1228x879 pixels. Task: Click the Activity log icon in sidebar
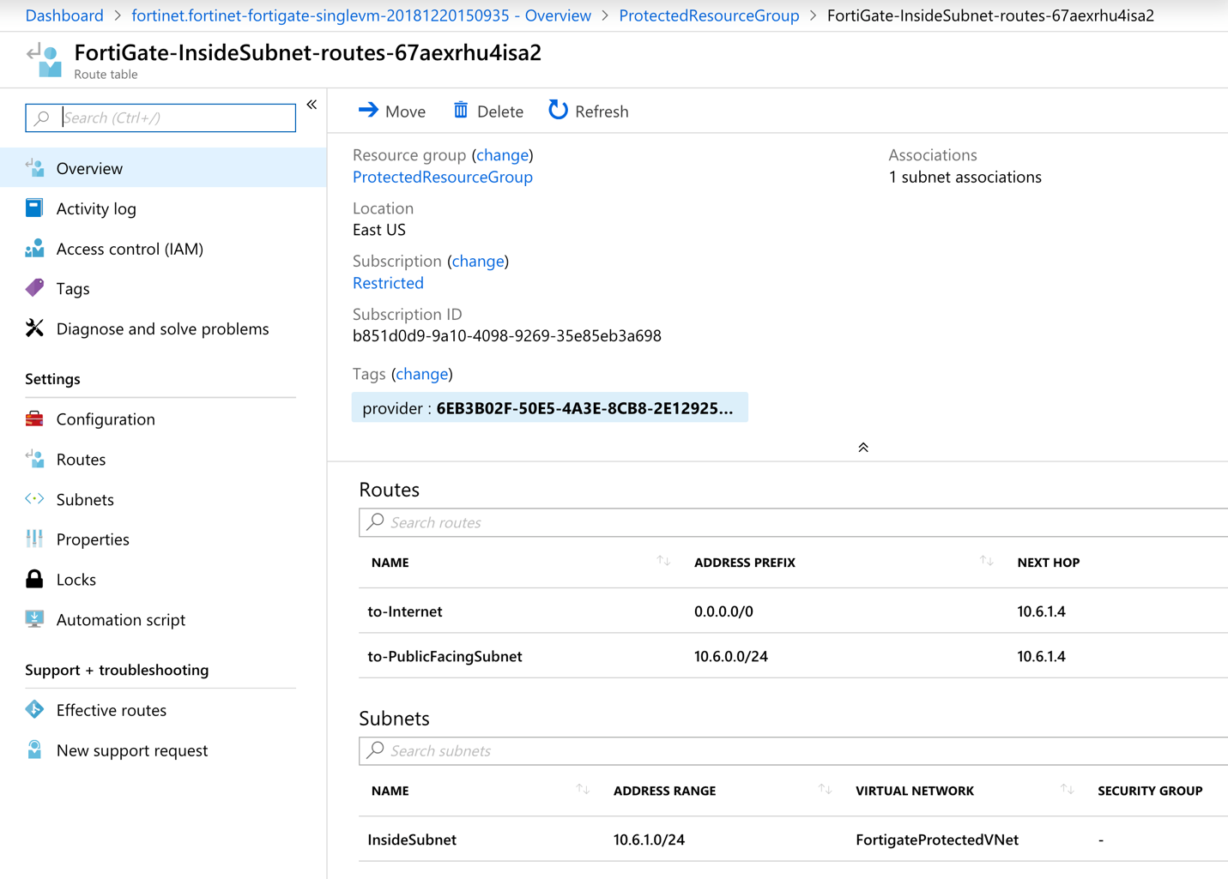tap(34, 208)
